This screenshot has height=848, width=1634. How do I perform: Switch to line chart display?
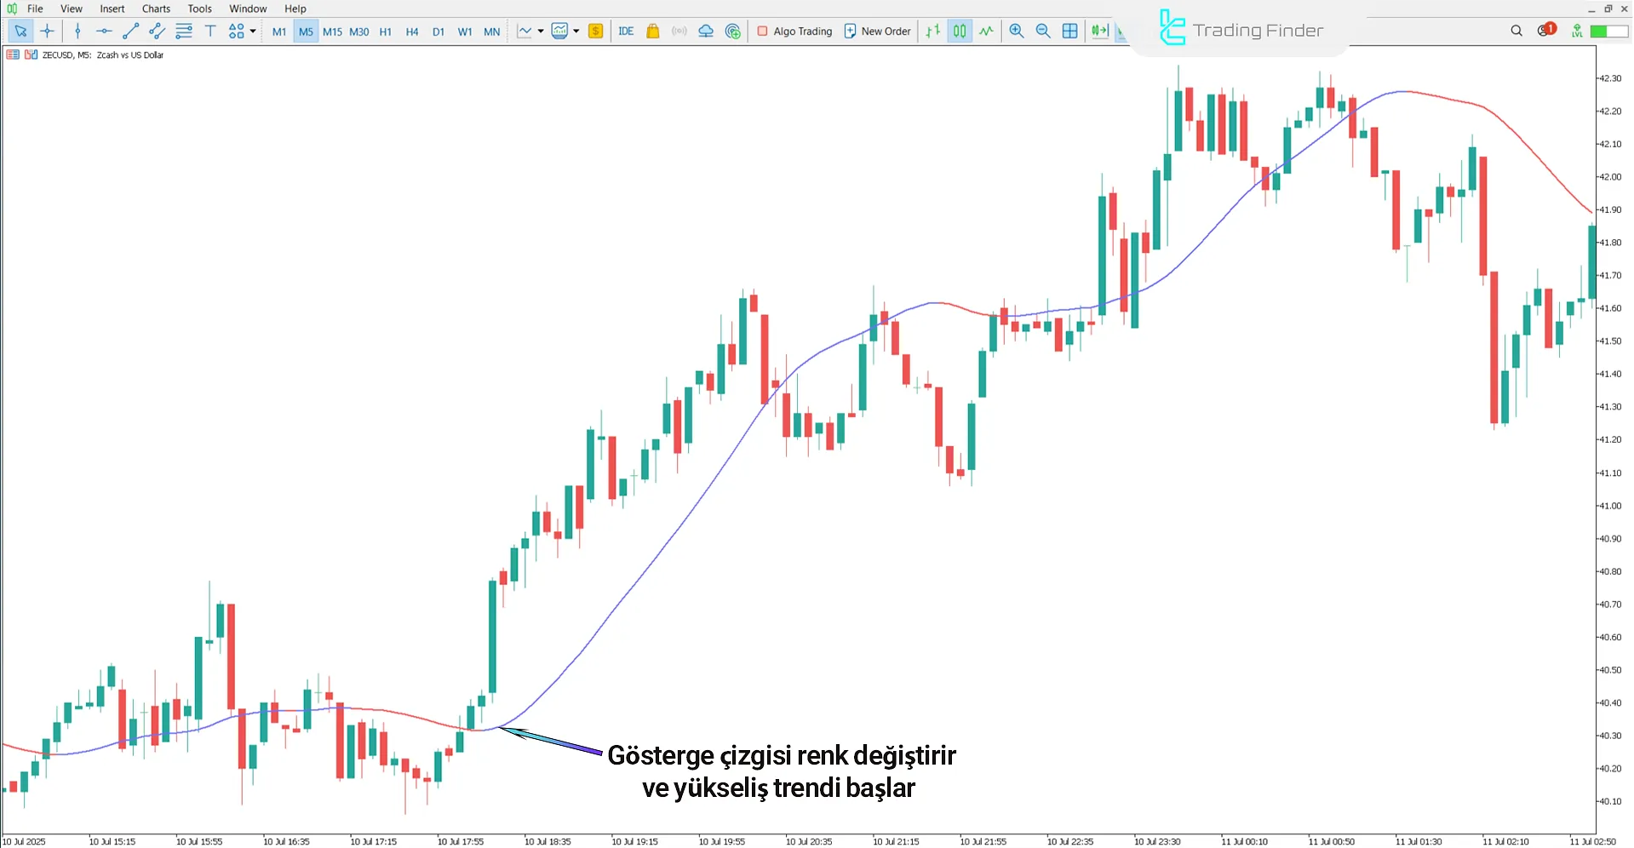click(x=986, y=32)
